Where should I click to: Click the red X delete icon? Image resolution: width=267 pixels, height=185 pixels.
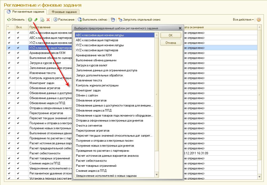pyautogui.click(x=48, y=20)
